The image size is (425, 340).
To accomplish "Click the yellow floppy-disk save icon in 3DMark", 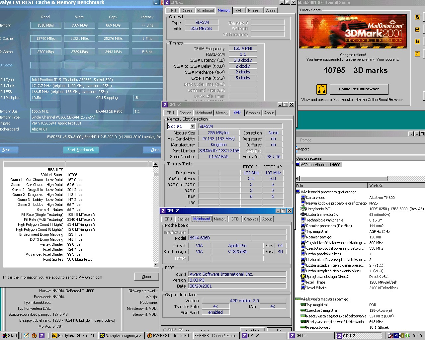I will point(417,30).
